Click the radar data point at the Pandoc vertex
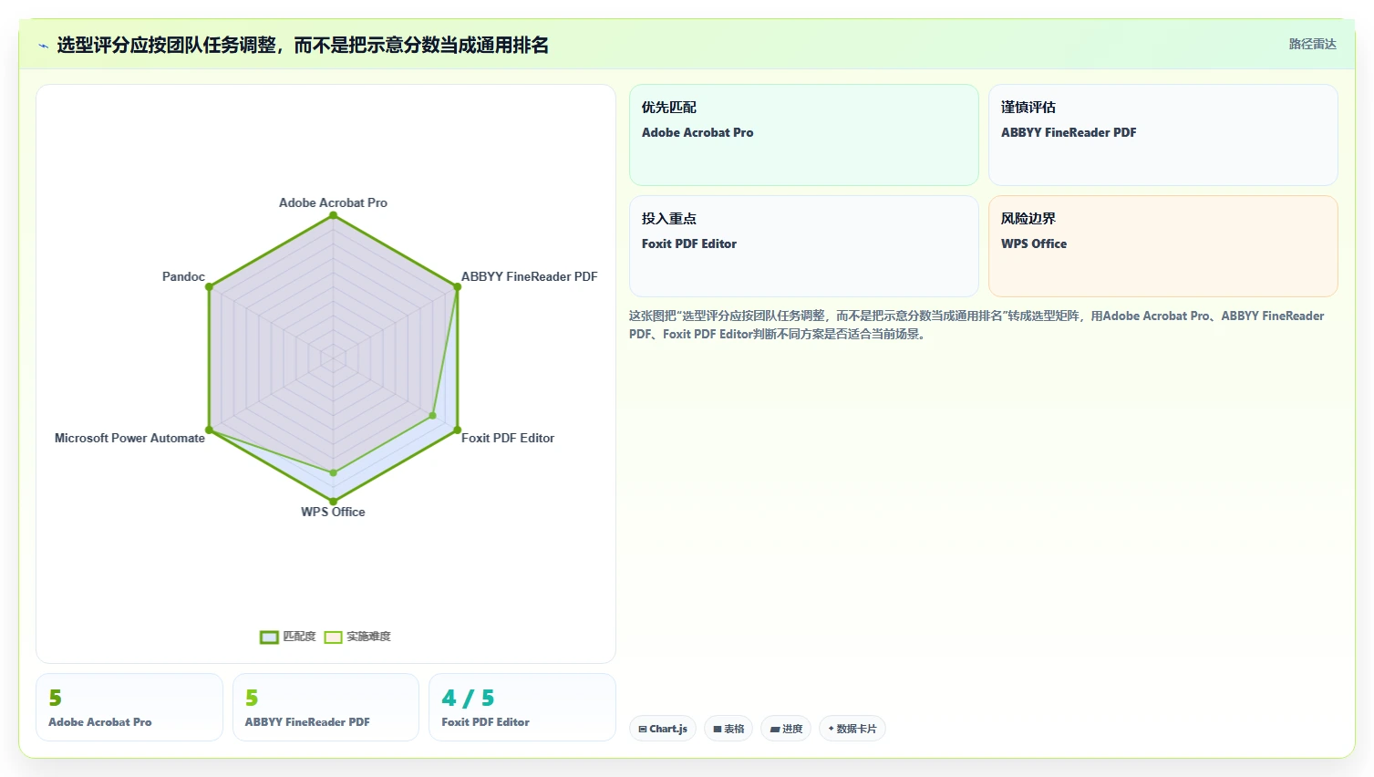The width and height of the screenshot is (1374, 777). pyautogui.click(x=210, y=287)
